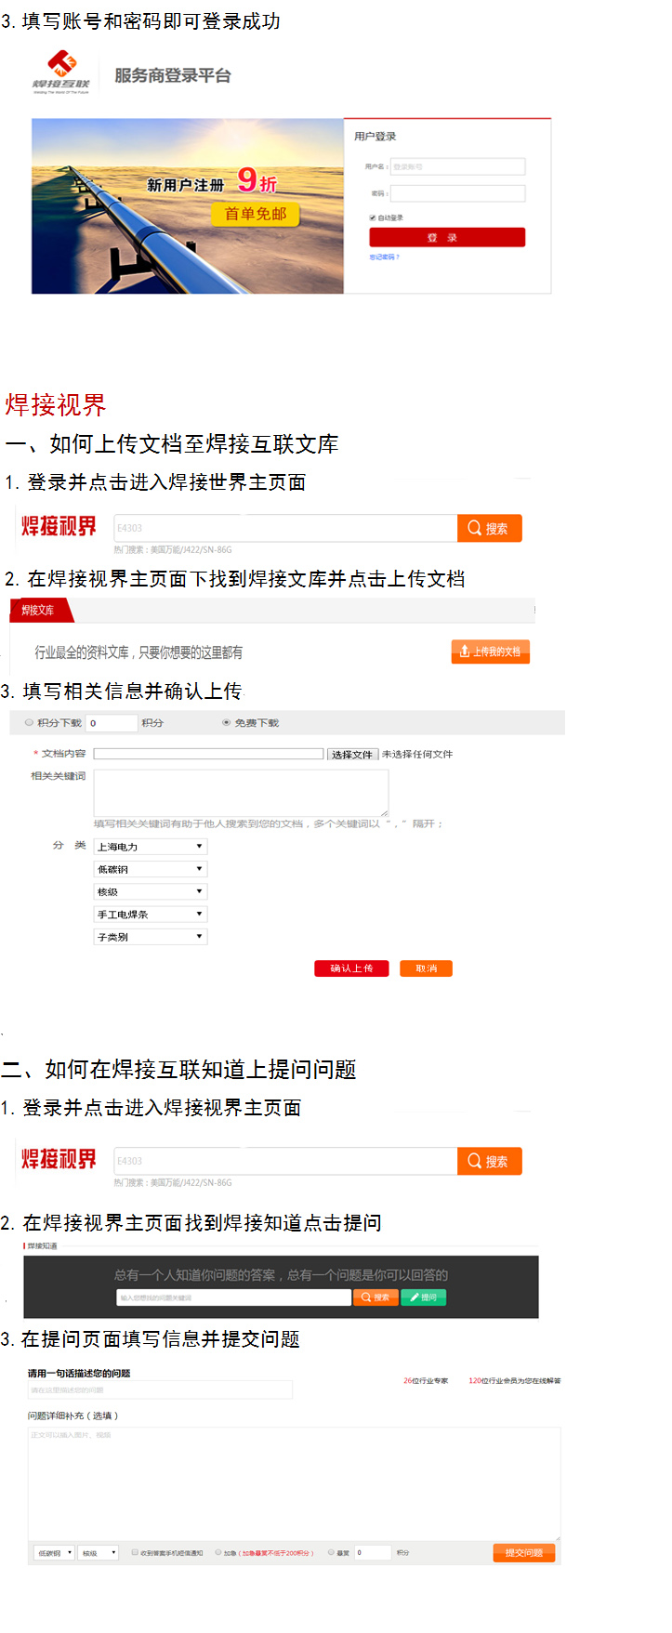Click the 相关关键词 text area
Image resolution: width=672 pixels, height=1633 pixels.
[x=241, y=793]
